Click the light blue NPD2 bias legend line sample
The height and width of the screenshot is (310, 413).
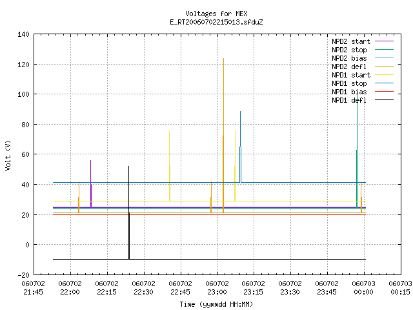click(385, 58)
